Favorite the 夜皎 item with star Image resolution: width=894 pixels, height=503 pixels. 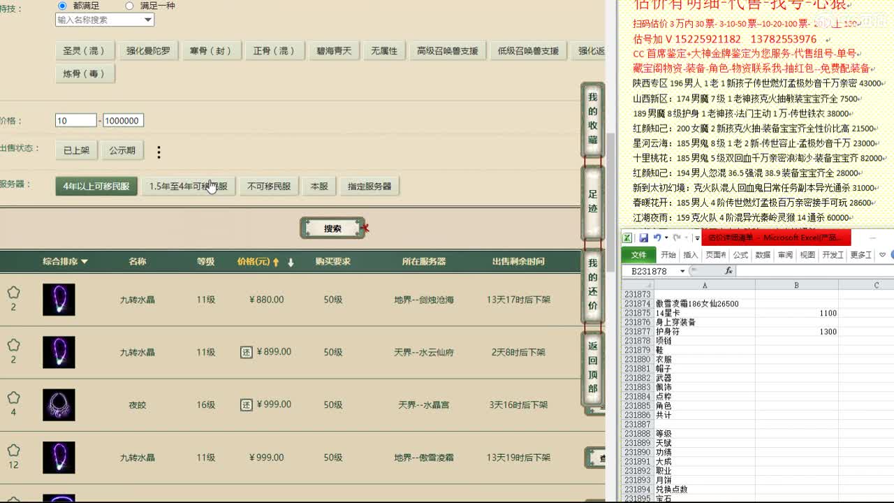(x=13, y=398)
